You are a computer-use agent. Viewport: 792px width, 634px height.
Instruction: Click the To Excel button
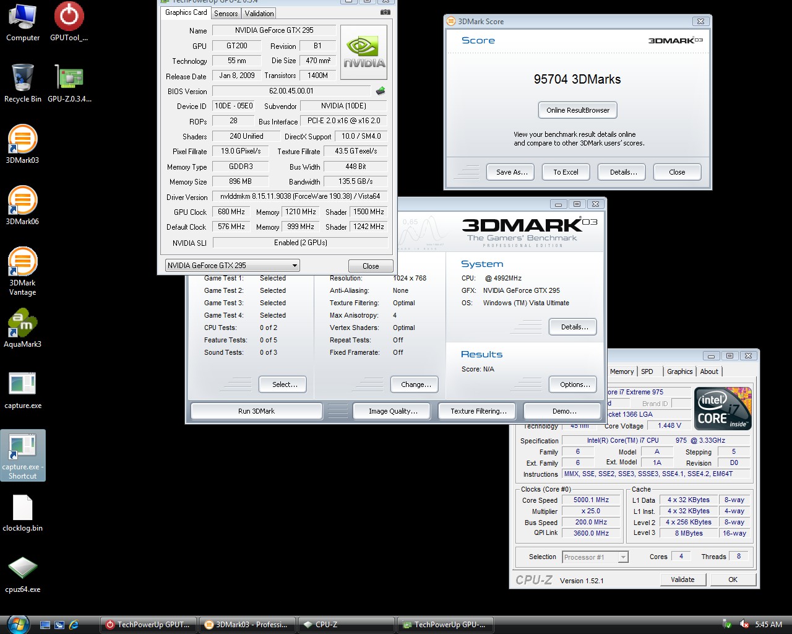[566, 172]
